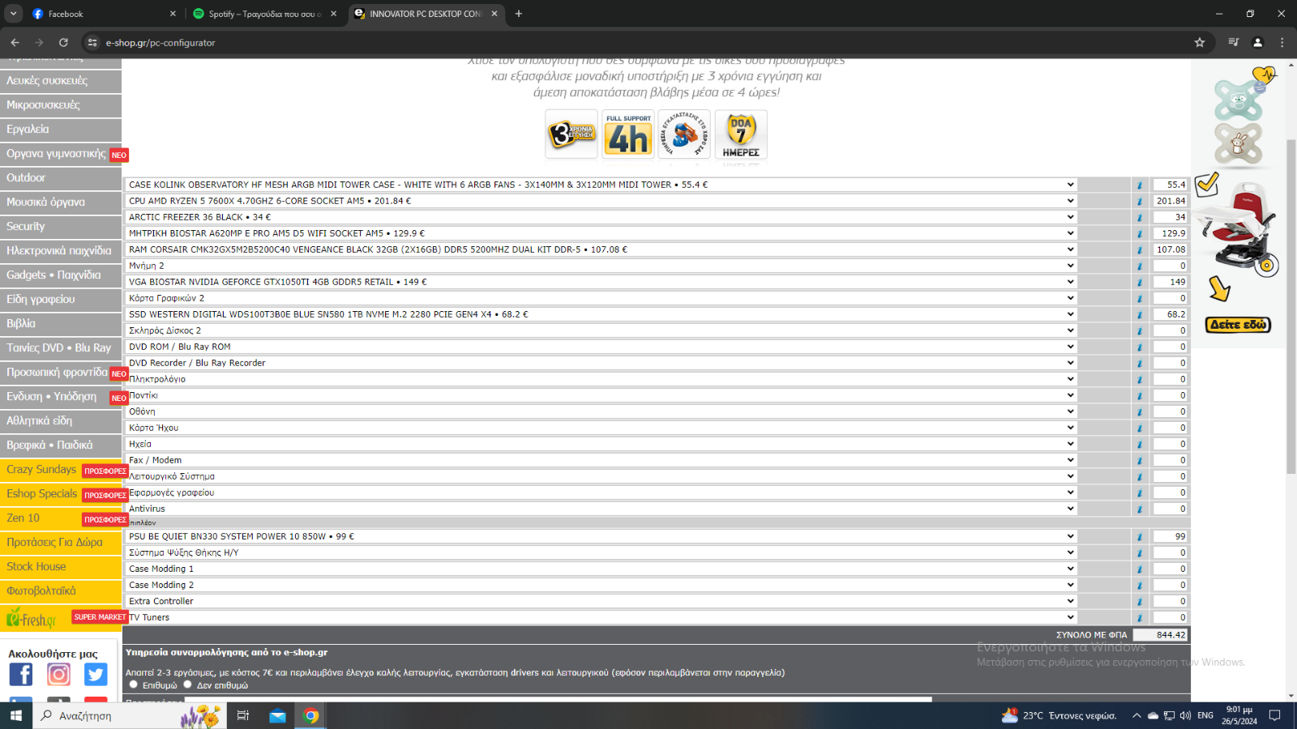Switch to the Spotify browser tab
This screenshot has width=1297, height=729.
(x=263, y=14)
